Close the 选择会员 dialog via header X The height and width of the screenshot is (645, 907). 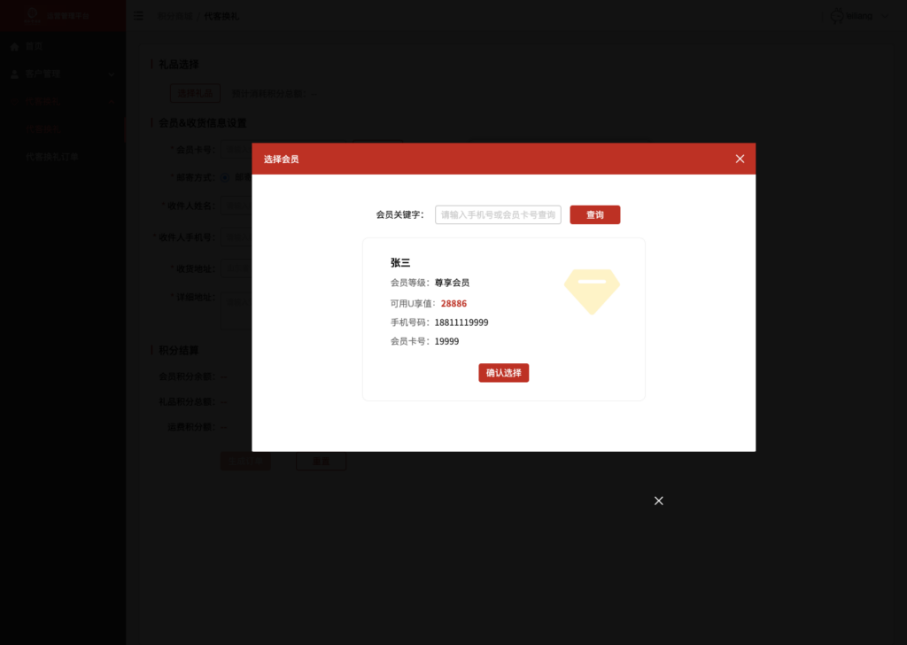740,159
